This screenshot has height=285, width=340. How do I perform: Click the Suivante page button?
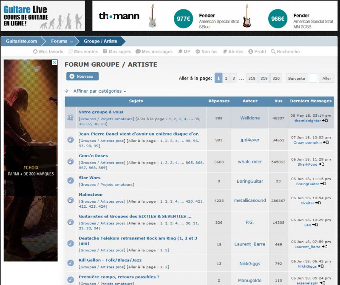(x=296, y=78)
